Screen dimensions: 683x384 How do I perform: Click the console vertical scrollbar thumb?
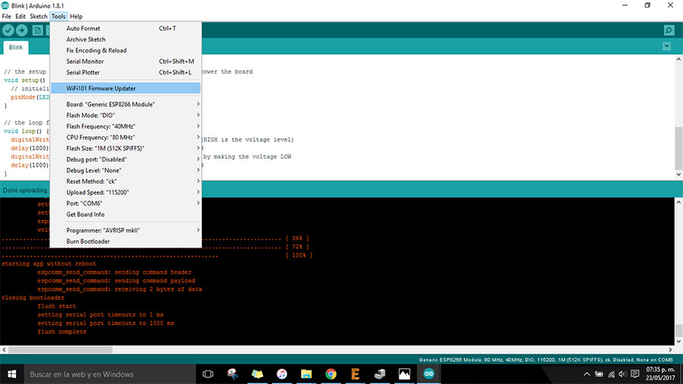pyautogui.click(x=678, y=330)
